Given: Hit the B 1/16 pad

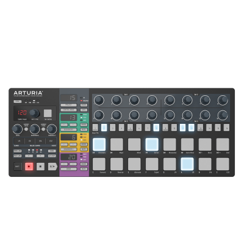Looking at the screenshot, I should click(x=205, y=164).
